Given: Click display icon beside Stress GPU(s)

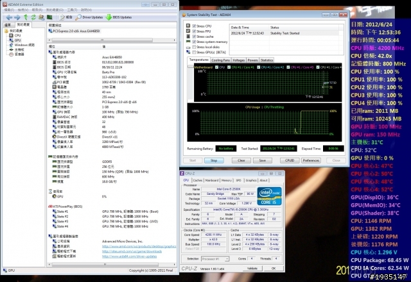Looking at the screenshot, I should click(188, 52).
